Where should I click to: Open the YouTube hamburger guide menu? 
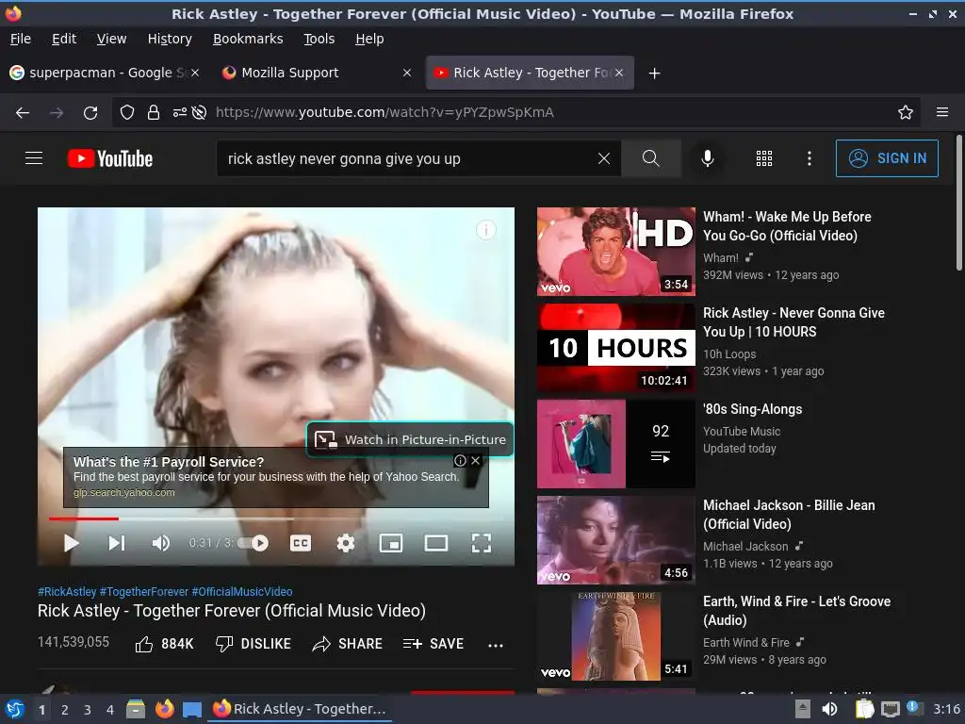[x=34, y=158]
